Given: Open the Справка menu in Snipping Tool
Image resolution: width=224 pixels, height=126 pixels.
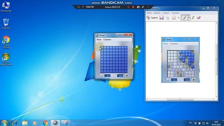Looking at the screenshot, I should 175,13.
